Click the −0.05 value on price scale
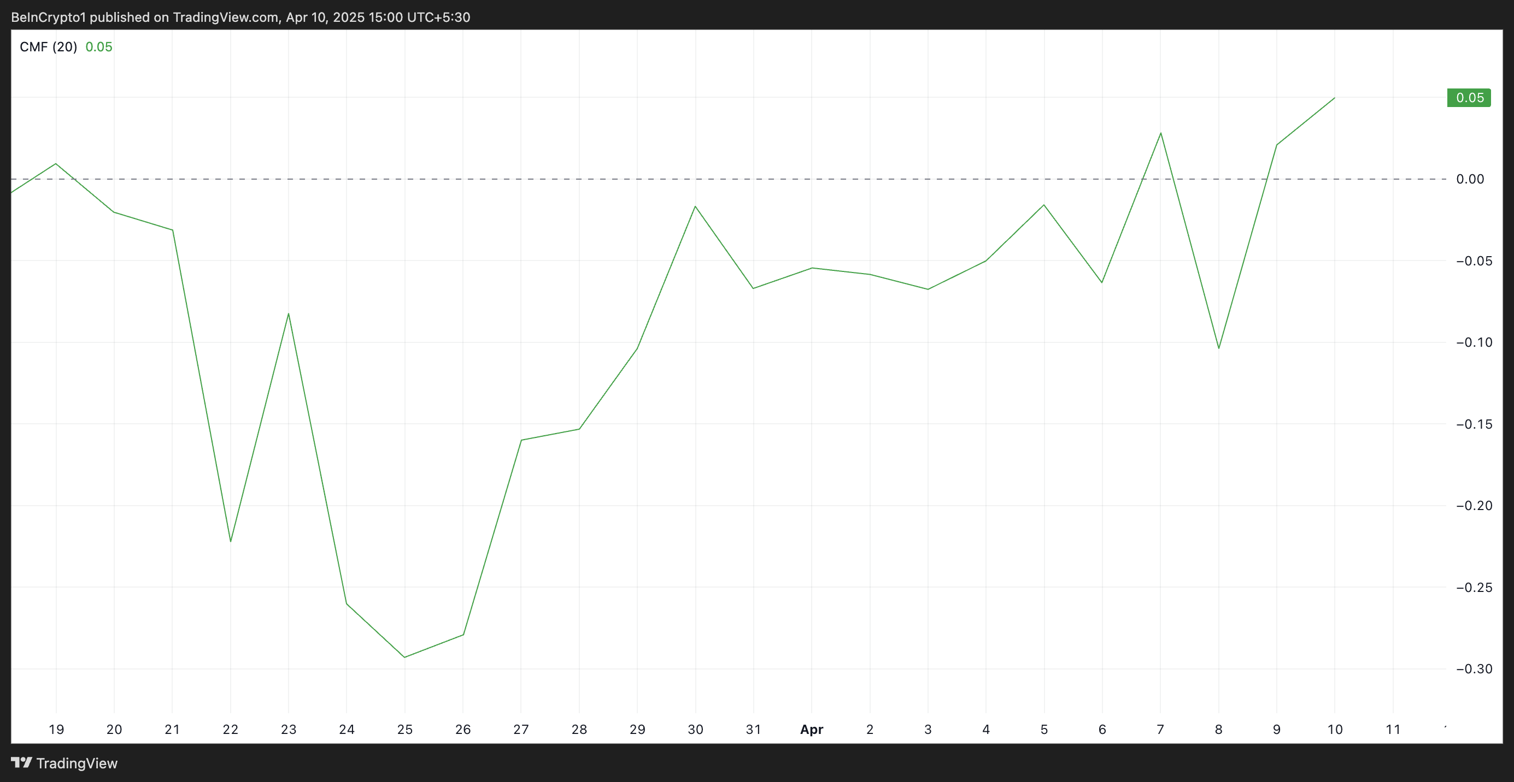 1474,260
